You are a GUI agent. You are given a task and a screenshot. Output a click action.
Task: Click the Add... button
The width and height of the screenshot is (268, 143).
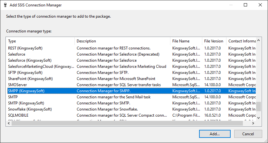tap(215, 134)
